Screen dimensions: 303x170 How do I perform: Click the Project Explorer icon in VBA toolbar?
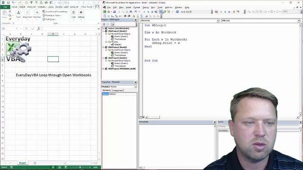tap(161, 12)
